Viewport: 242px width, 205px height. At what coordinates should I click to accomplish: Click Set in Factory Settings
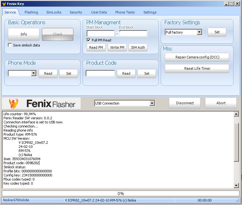pos(217,32)
